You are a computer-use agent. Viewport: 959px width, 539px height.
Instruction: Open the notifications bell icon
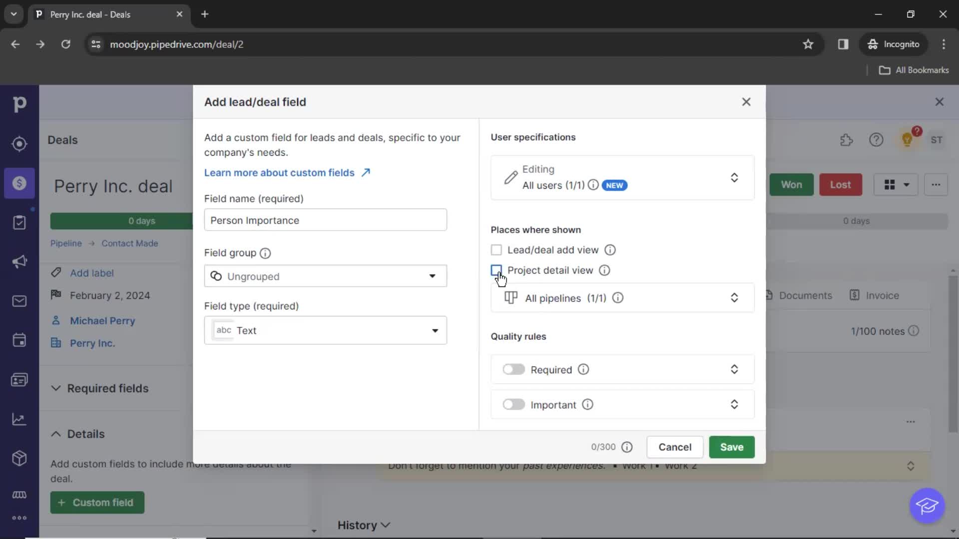908,140
